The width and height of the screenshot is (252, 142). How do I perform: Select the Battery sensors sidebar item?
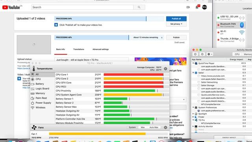coord(43,84)
